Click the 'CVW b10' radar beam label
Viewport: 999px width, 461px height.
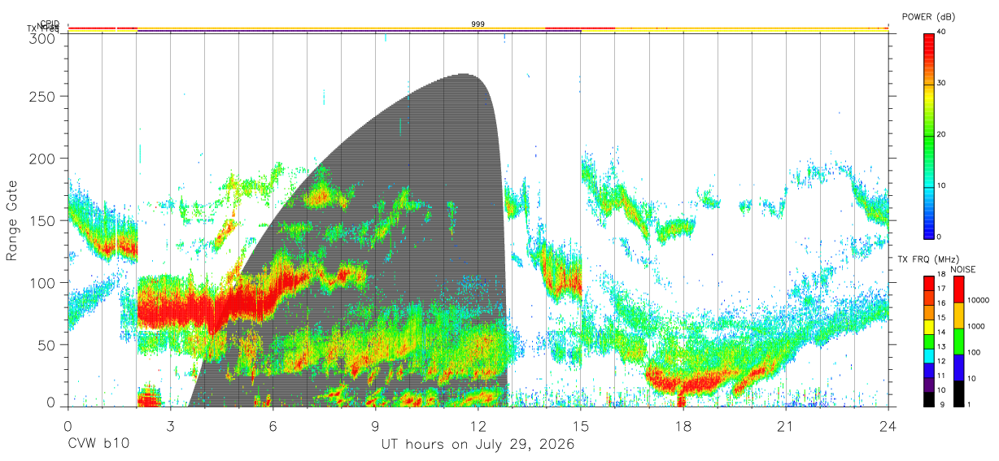point(98,445)
